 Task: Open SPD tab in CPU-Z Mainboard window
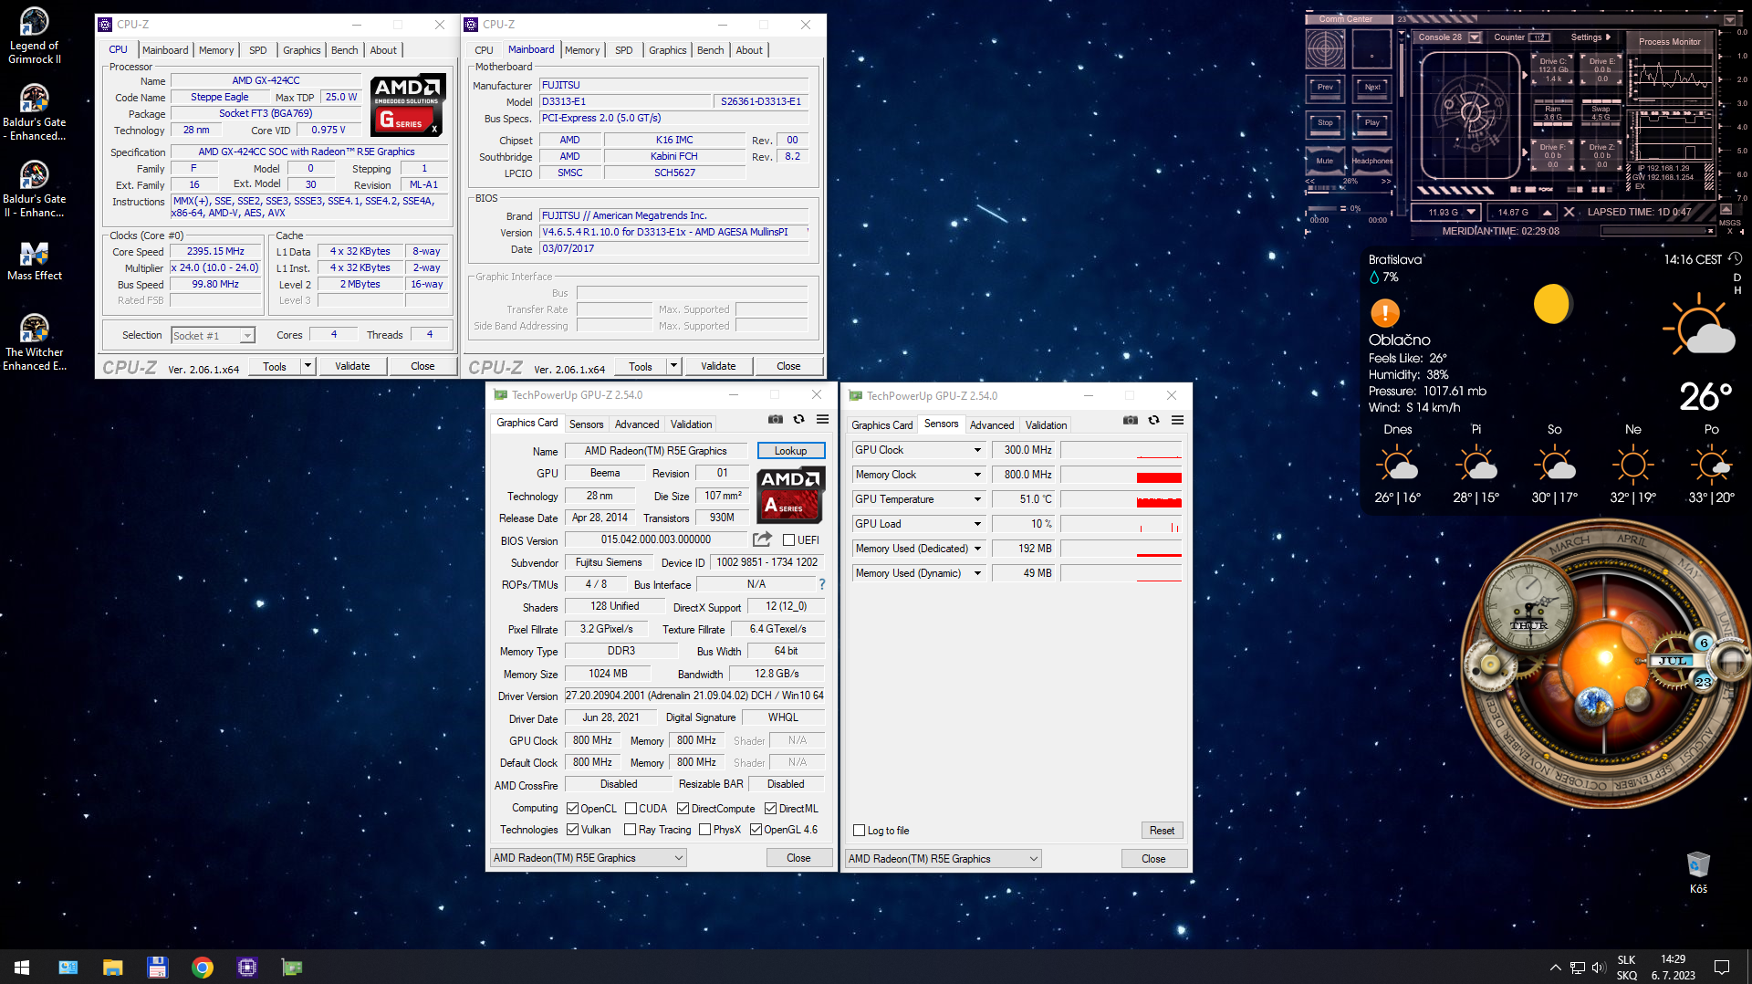pyautogui.click(x=623, y=50)
